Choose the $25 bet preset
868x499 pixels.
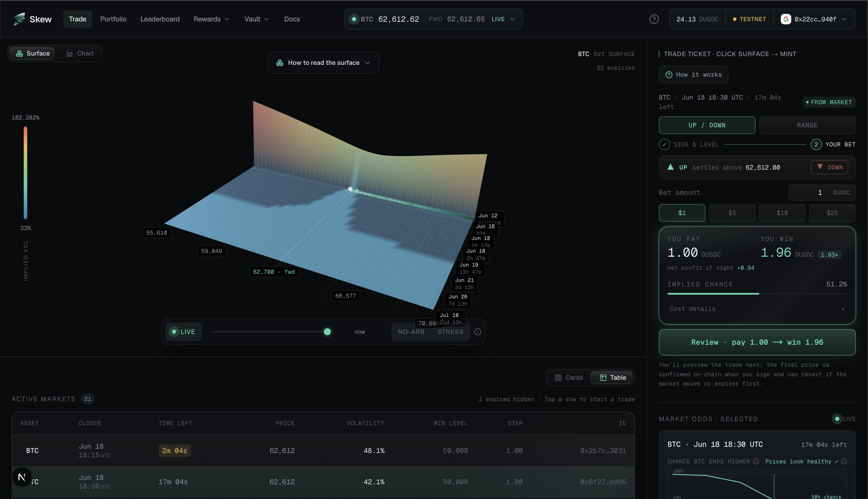(x=832, y=213)
